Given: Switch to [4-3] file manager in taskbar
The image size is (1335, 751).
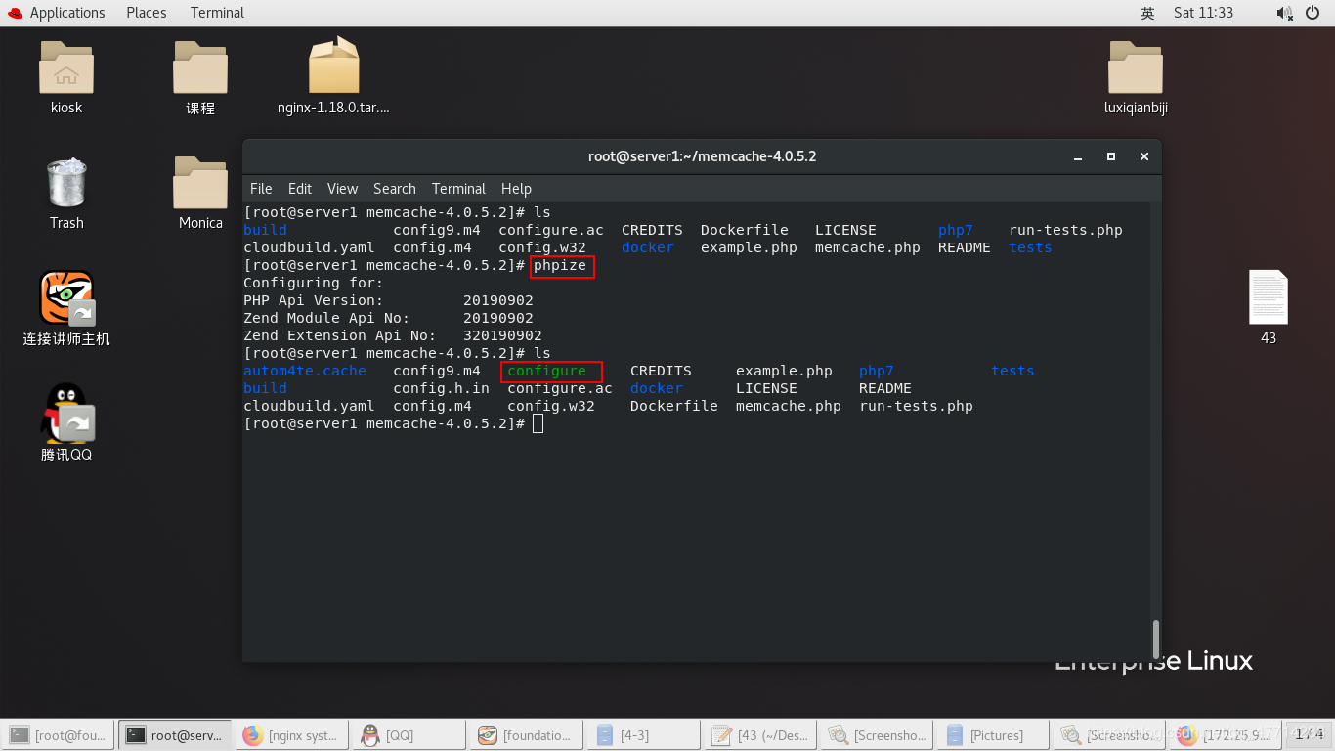Looking at the screenshot, I should click(x=644, y=735).
